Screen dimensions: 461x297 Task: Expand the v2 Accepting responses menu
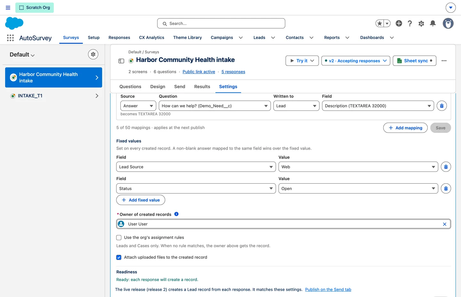pyautogui.click(x=356, y=61)
